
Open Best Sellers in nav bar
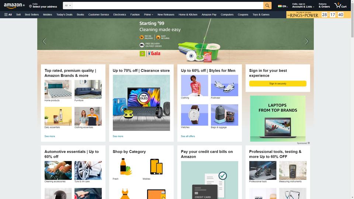coord(32,14)
